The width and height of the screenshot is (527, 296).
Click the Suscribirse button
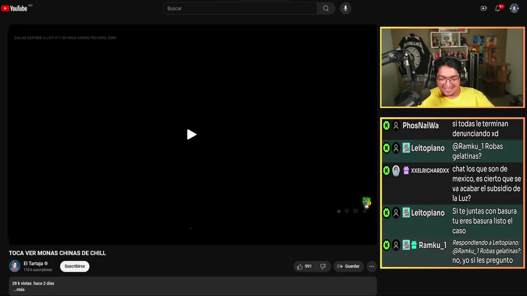(75, 266)
